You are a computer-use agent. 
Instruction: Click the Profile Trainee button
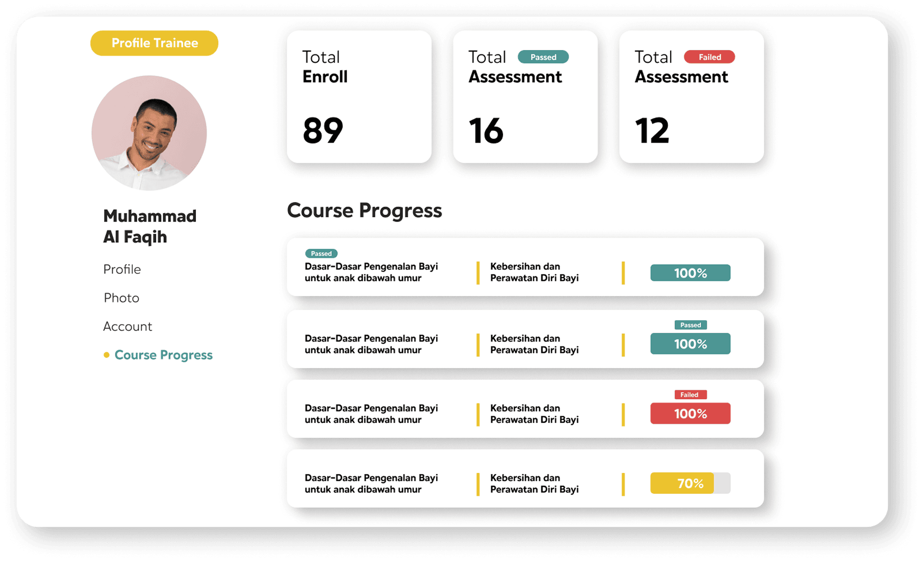[x=154, y=43]
